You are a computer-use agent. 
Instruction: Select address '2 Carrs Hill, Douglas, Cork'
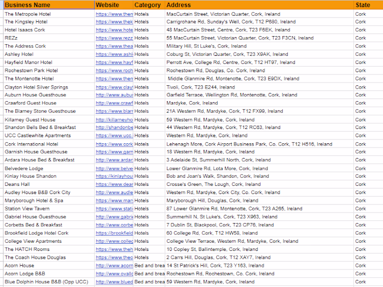click(259, 257)
